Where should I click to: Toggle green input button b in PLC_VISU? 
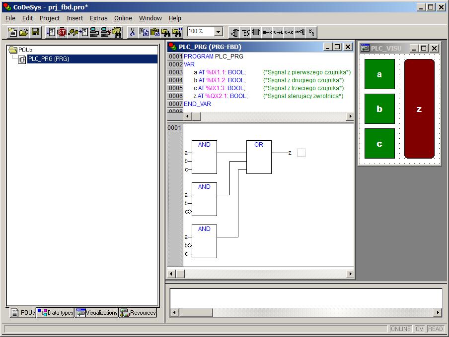coord(379,109)
